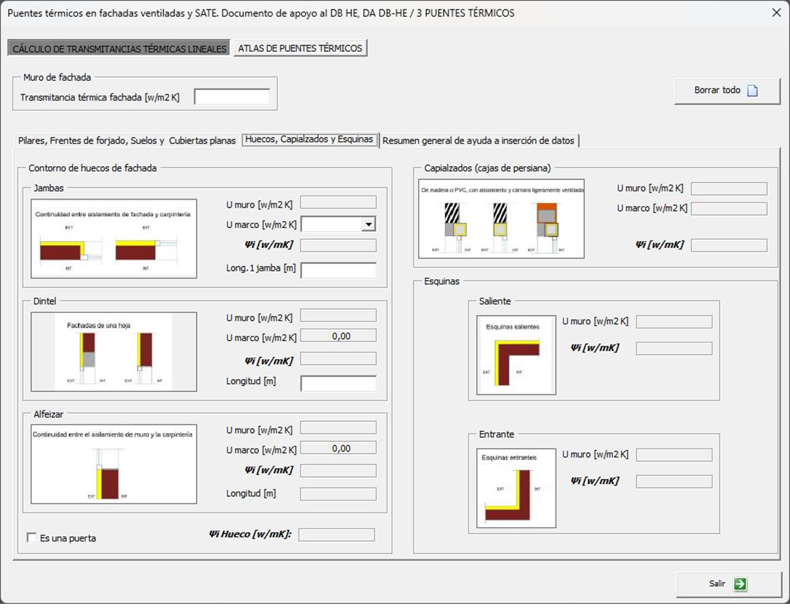Choose the Esquinas entrantes corner image
Screen dimensions: 790x613
click(x=516, y=488)
